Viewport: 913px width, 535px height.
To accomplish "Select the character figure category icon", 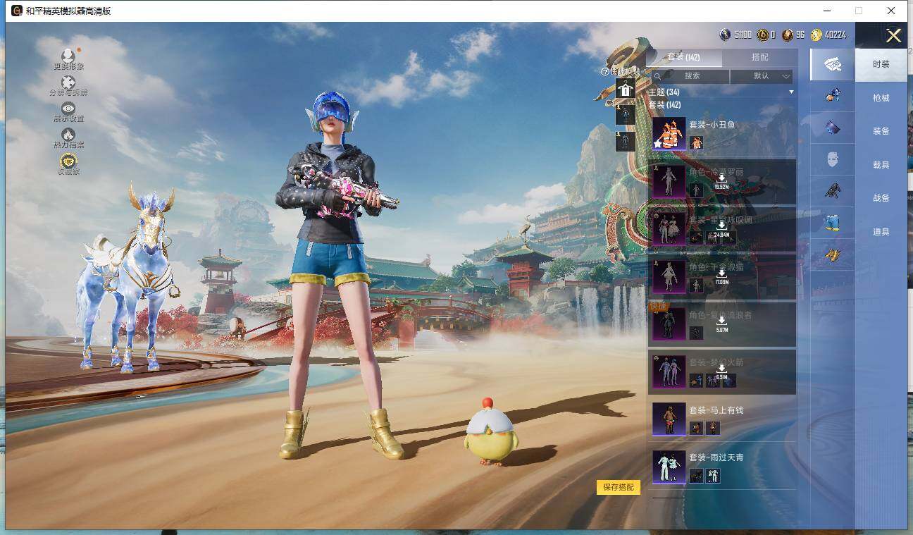I will click(833, 94).
